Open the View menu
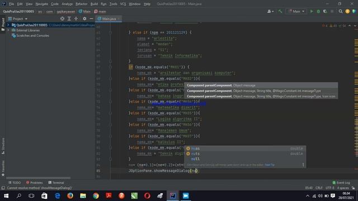Screen dimensions: 358x201 [29, 4]
